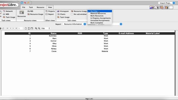Click the refresh report icon
This screenshot has height=100, width=178.
tap(3, 28)
